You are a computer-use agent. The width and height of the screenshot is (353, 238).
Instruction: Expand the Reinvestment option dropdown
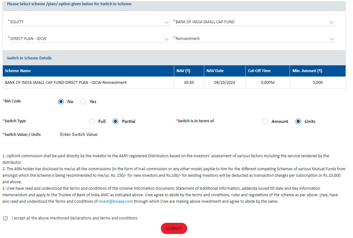click(x=254, y=39)
